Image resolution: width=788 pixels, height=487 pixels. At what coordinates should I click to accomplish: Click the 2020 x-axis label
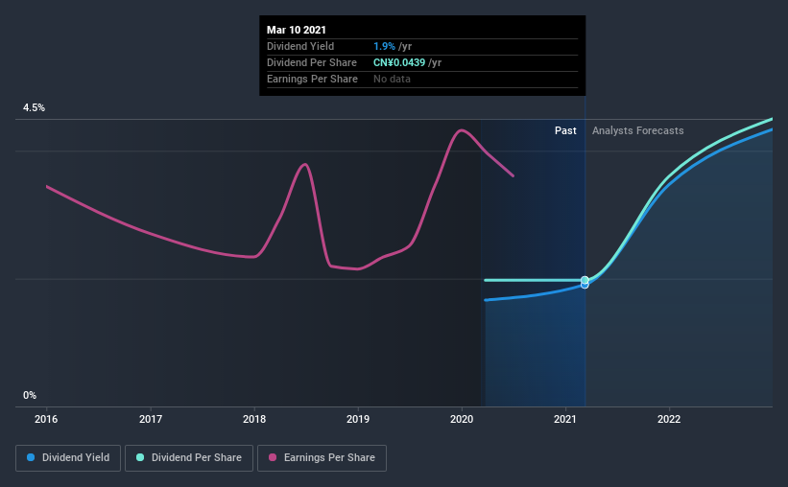click(462, 419)
